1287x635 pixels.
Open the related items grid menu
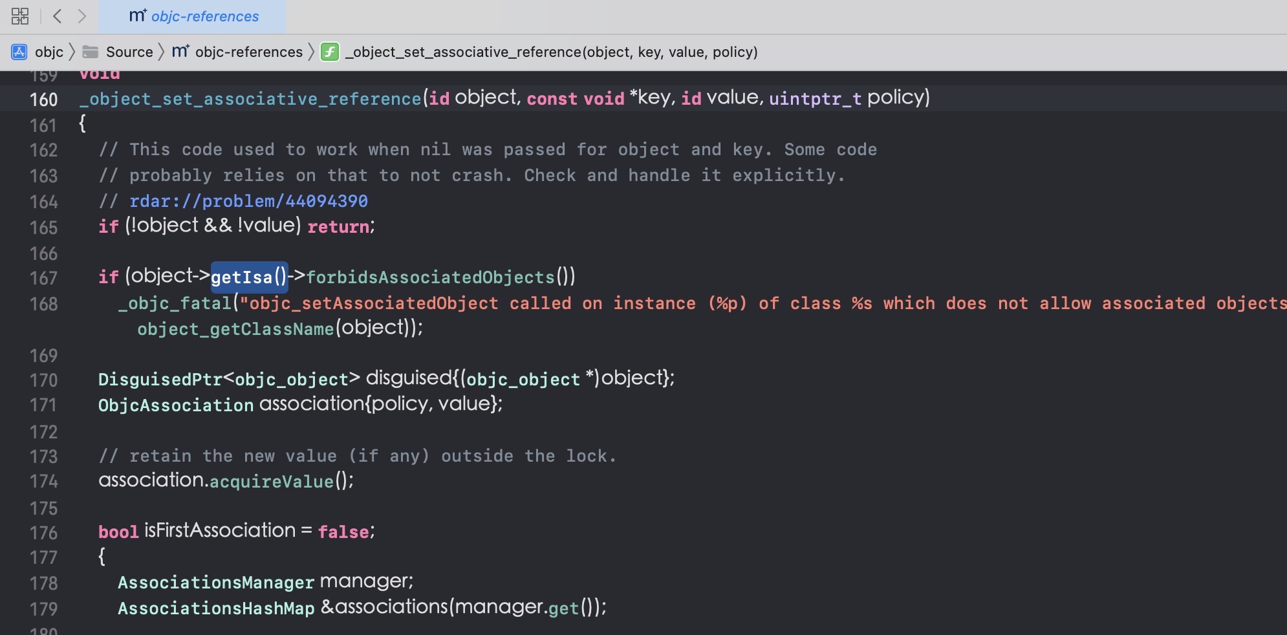(20, 16)
